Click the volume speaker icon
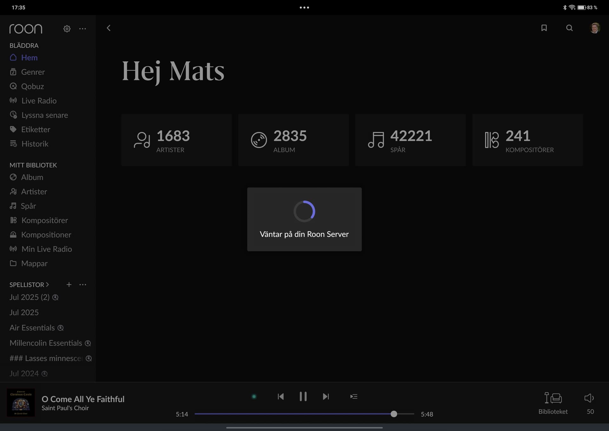Viewport: 609px width, 431px height. coord(589,398)
